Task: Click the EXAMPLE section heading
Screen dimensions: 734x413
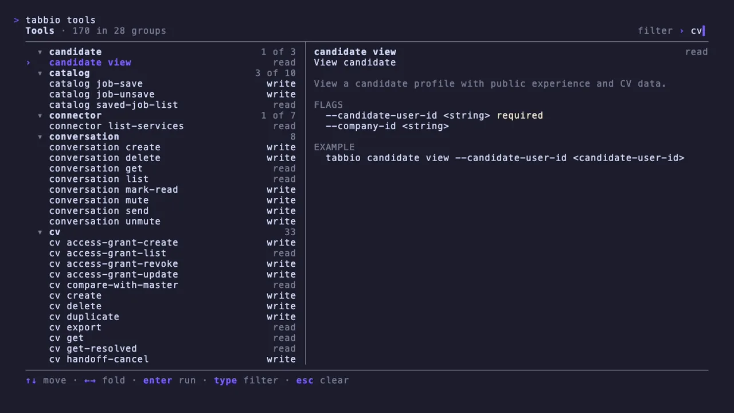Action: coord(334,147)
